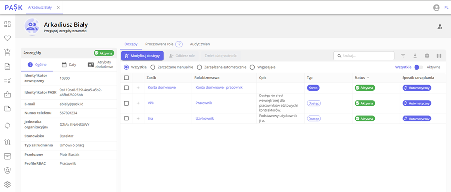Screen dimensions: 451x192
Task: Switch to the Audyt zmian tab
Action: click(x=200, y=44)
